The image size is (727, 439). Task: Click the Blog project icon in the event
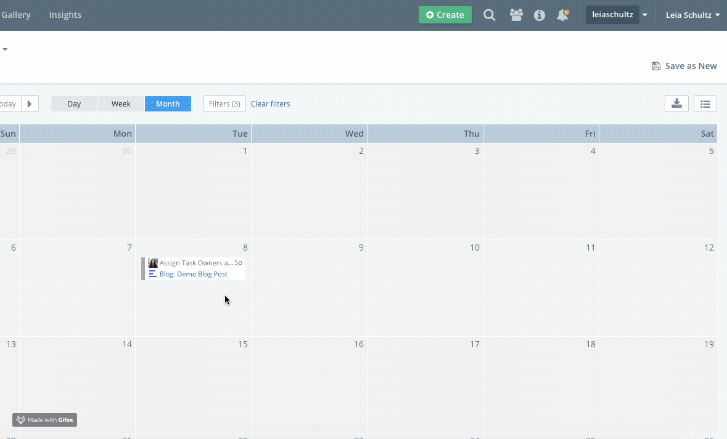click(152, 274)
